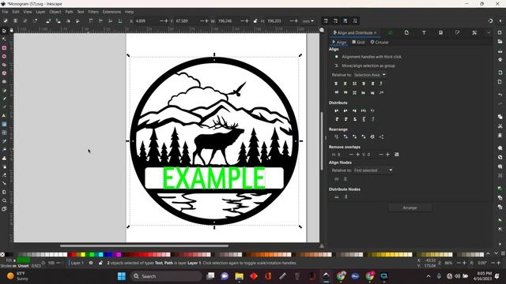Pick the yellow palette swatch
This screenshot has width=506, height=284.
pos(83,254)
